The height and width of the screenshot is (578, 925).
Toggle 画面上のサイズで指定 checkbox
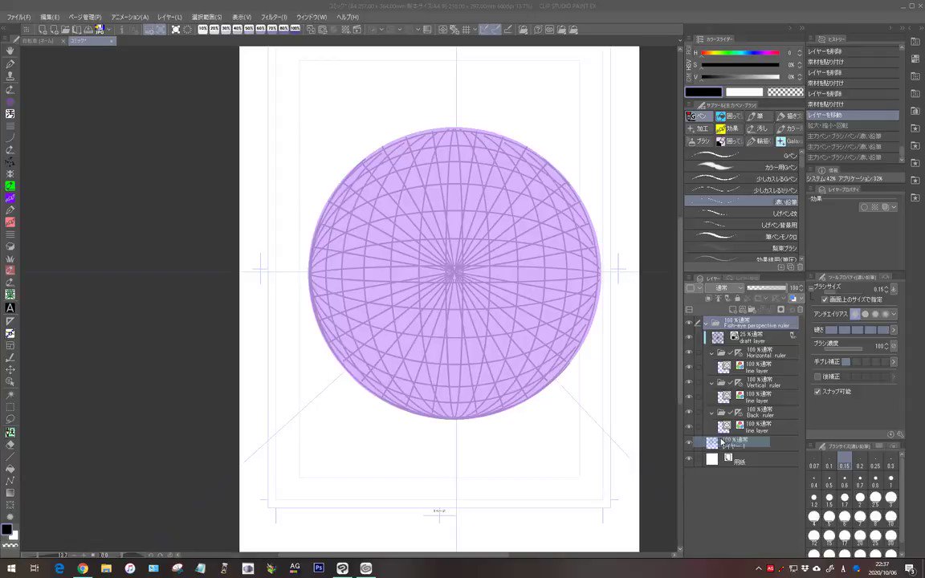[x=825, y=299]
